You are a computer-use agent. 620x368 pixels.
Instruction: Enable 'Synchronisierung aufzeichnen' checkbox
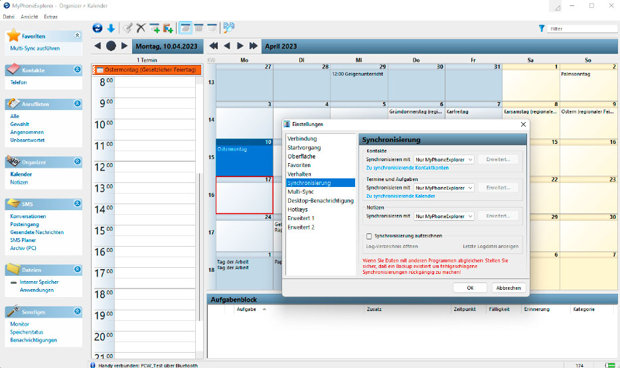[x=369, y=235]
